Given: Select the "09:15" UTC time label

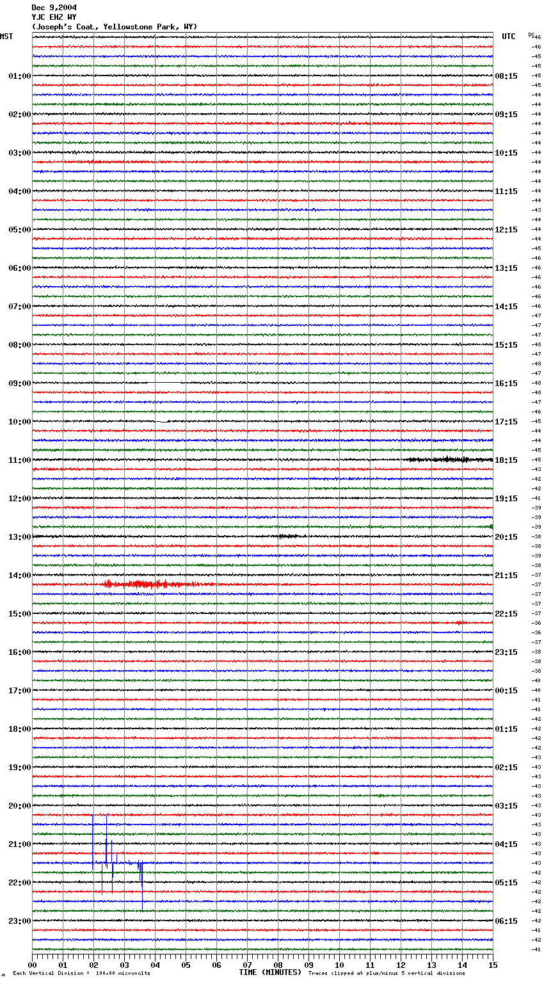Looking at the screenshot, I should click(506, 115).
